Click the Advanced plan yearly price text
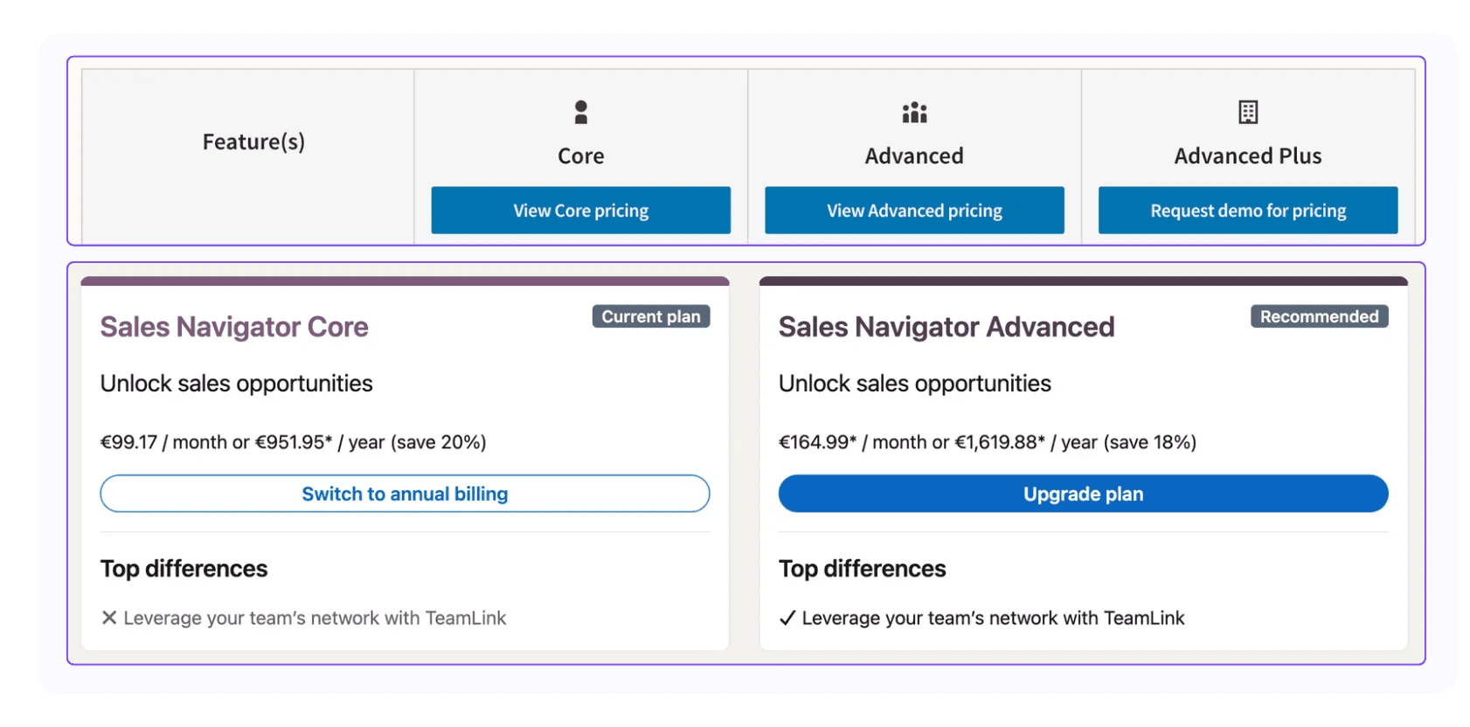This screenshot has width=1470, height=727. pos(1027,442)
